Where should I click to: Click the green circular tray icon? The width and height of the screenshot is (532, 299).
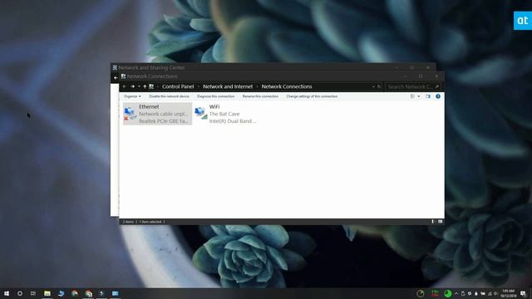coord(447,293)
